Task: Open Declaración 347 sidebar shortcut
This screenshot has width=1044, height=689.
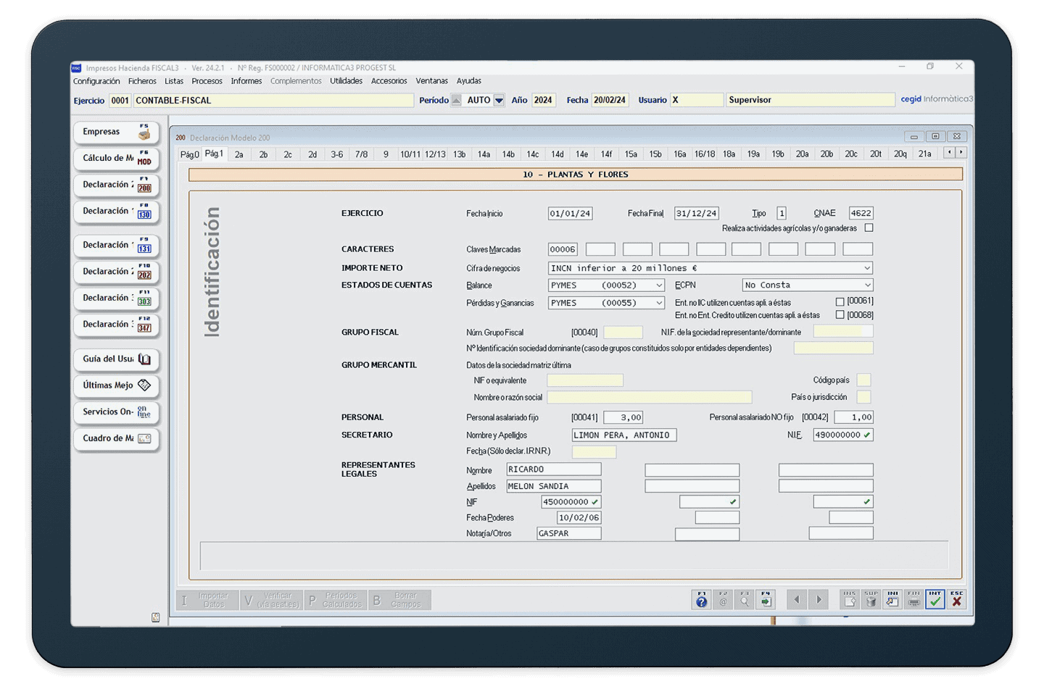Action: pyautogui.click(x=116, y=325)
